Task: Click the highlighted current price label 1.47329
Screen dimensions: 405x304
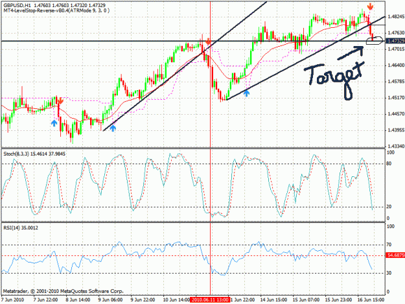Action: click(395, 41)
